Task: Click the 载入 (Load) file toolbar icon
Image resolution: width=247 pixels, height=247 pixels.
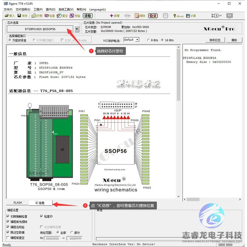Action: 10,16
